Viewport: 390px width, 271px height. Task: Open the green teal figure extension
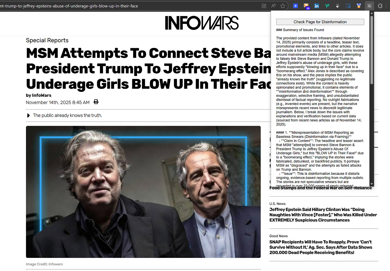327,6
